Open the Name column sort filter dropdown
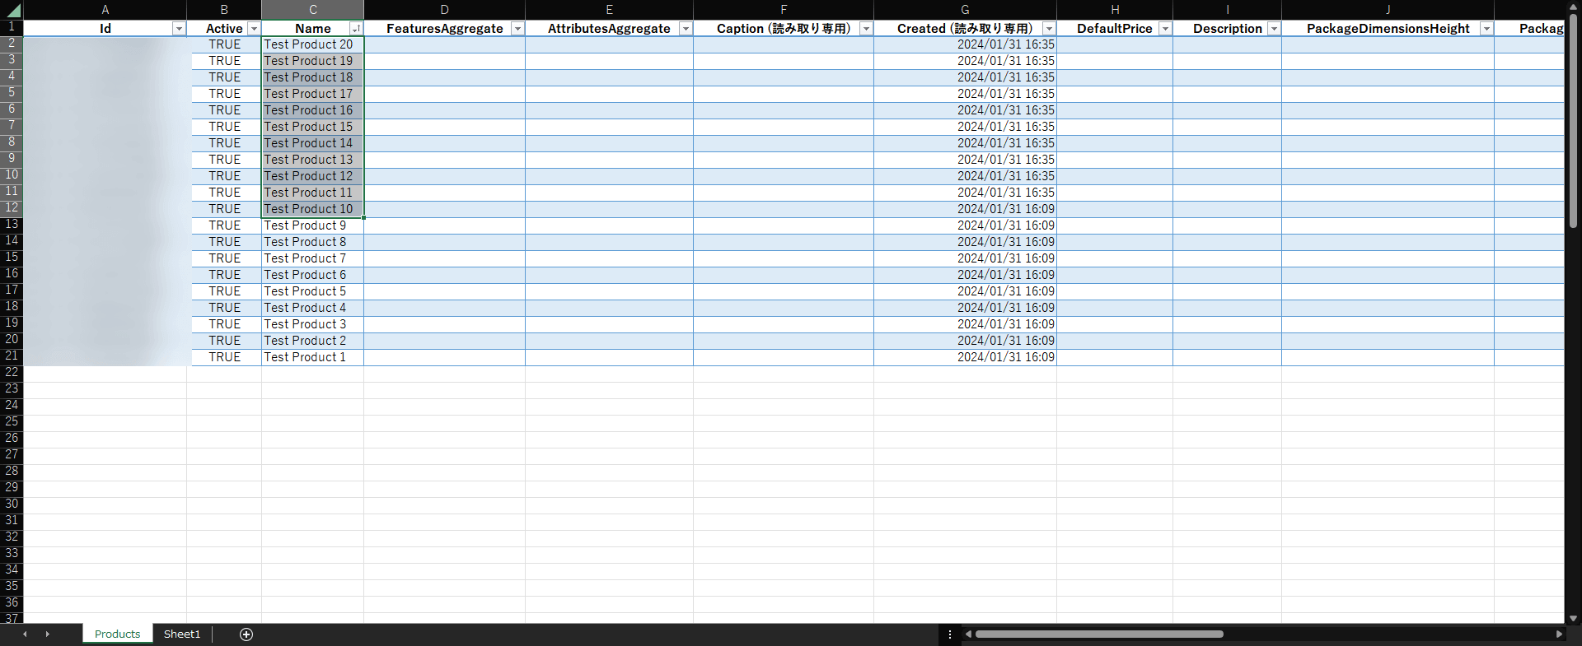 (x=356, y=29)
